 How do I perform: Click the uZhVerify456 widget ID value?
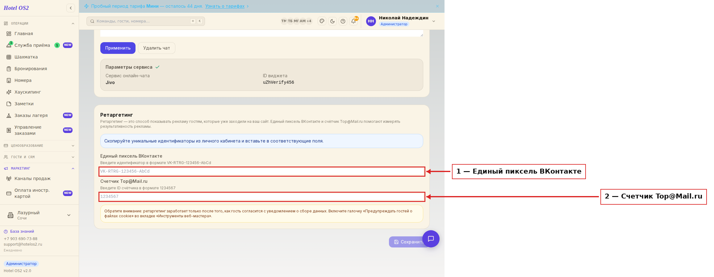278,82
